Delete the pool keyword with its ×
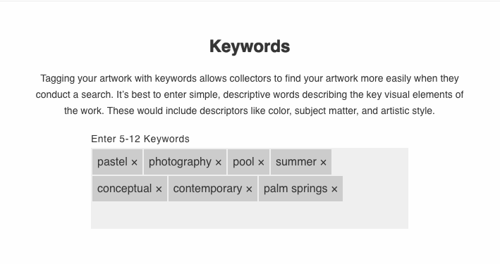 click(261, 163)
